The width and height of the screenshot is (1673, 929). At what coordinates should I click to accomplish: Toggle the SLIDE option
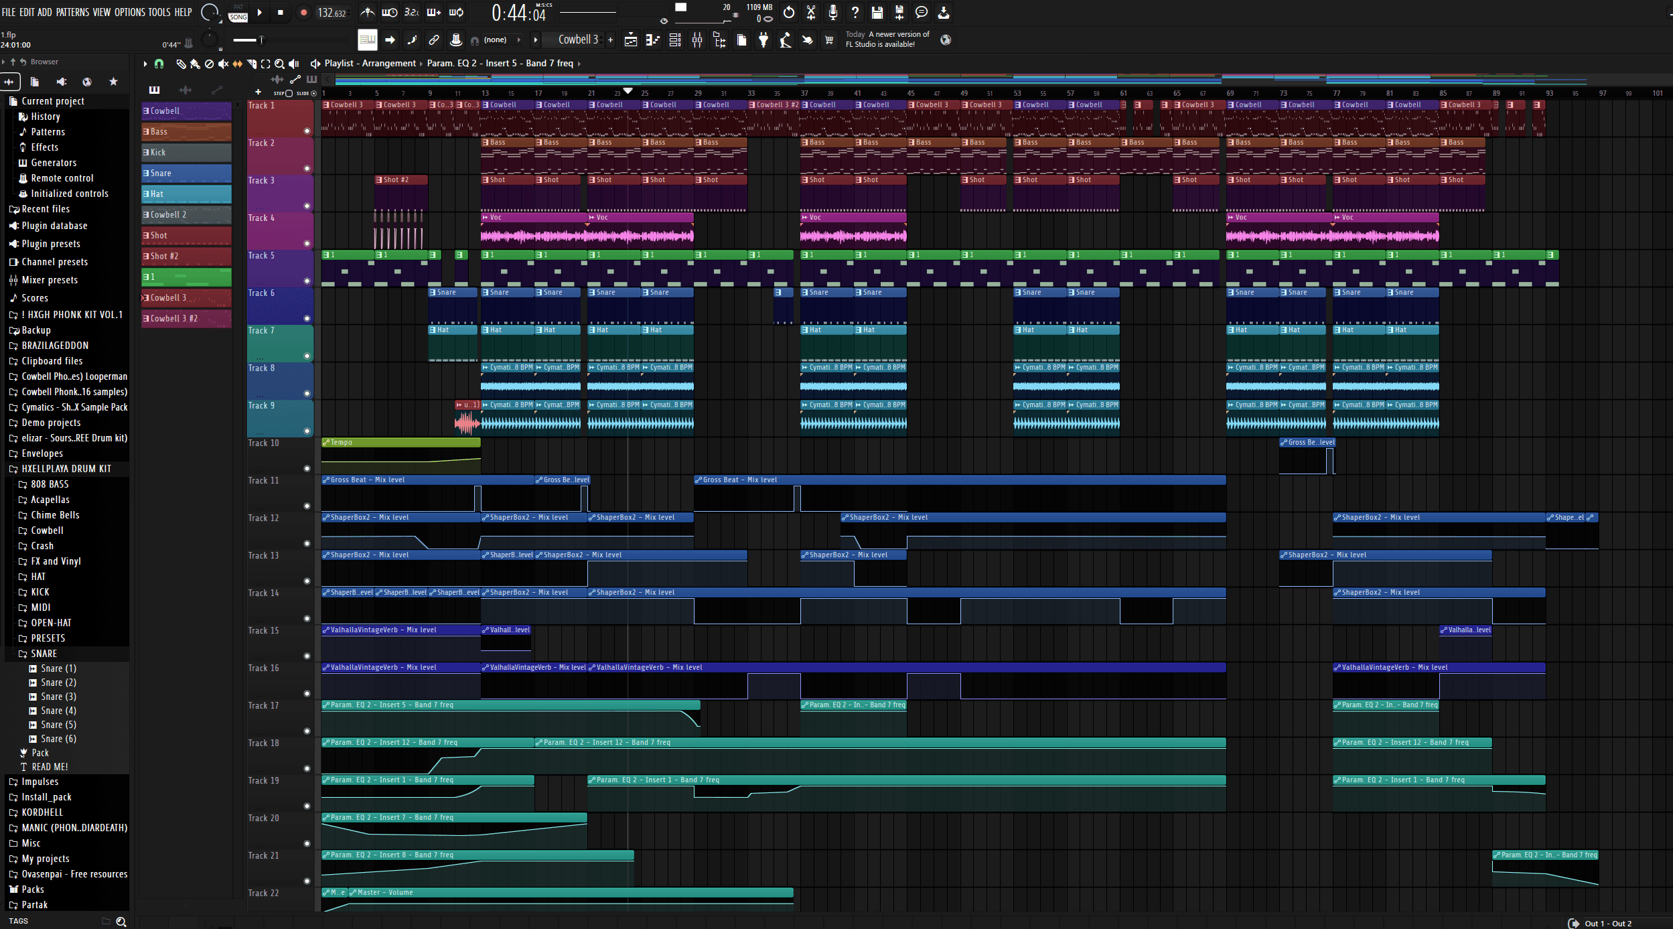(313, 93)
